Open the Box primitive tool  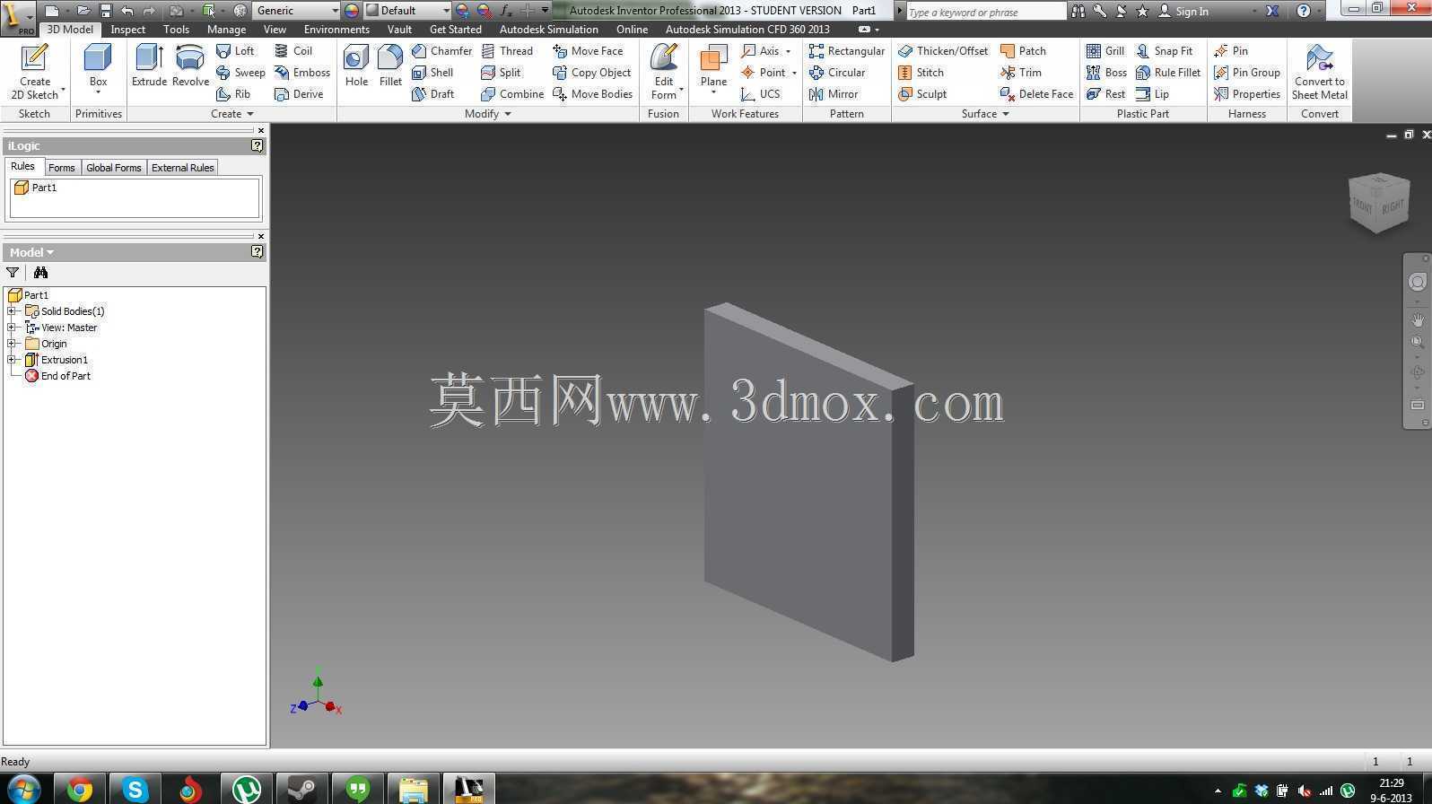tap(98, 69)
